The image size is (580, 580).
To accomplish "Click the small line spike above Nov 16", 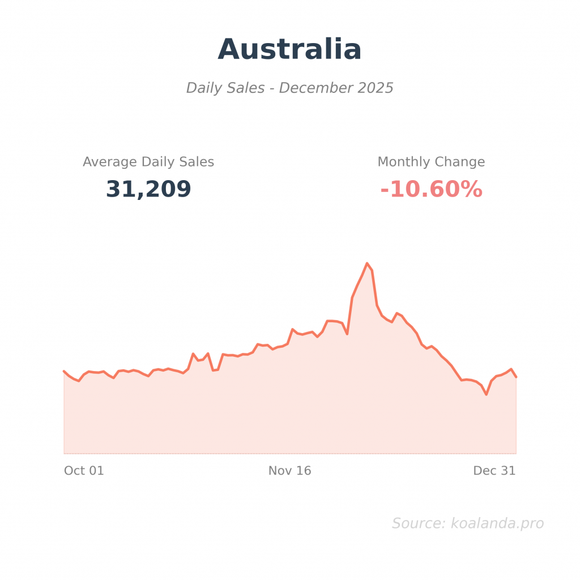I will [292, 329].
